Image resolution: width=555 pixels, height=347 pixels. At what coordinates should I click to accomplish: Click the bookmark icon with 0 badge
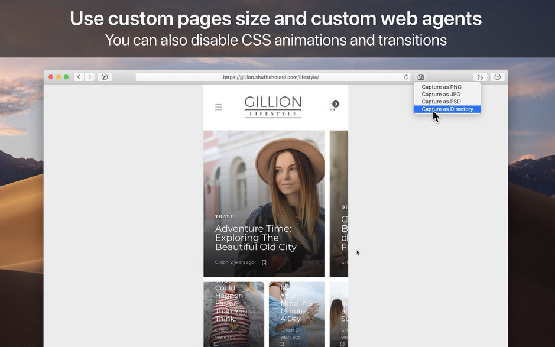[x=332, y=105]
